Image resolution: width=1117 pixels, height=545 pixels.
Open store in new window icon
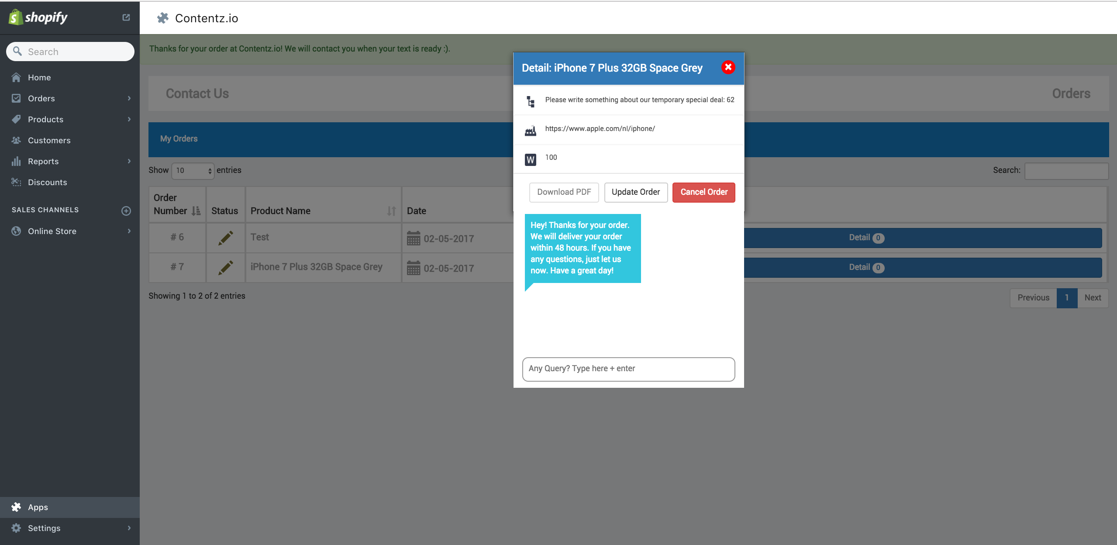pyautogui.click(x=126, y=17)
